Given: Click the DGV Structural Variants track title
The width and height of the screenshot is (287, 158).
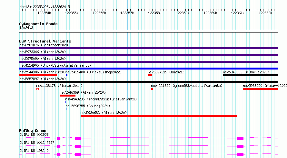Looking at the screenshot, I should [45, 41].
